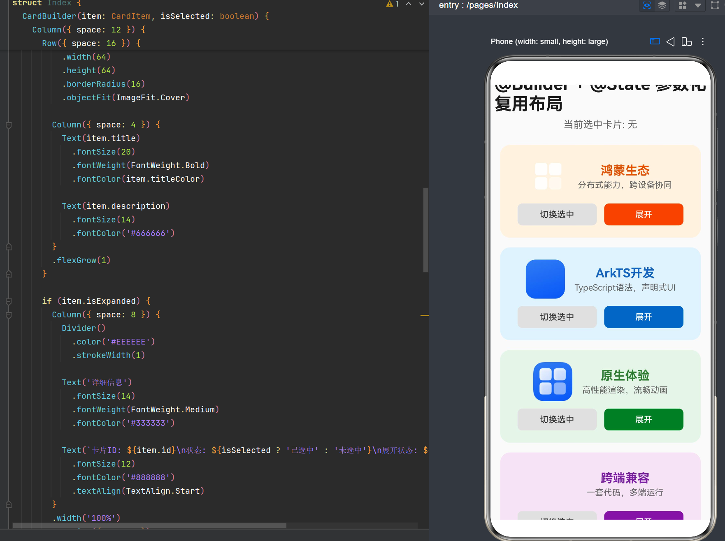The width and height of the screenshot is (725, 541).
Task: Click the app icon image on 原生体验 card
Action: 553,381
